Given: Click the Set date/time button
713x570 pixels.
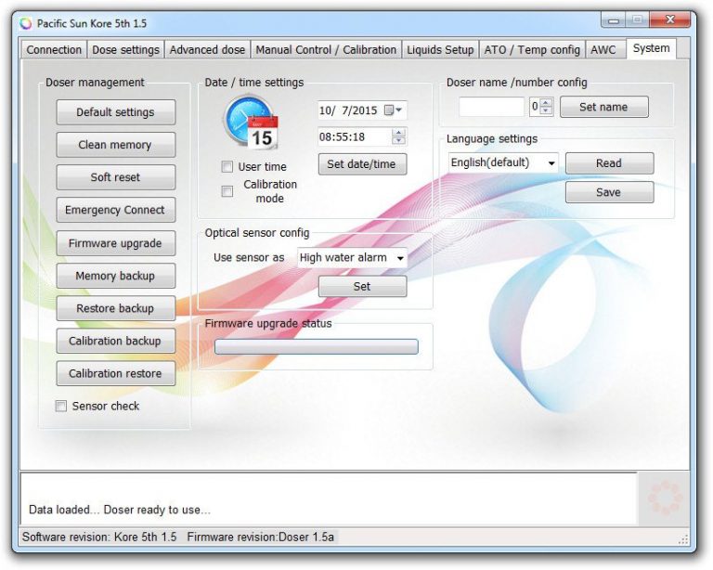Looking at the screenshot, I should coord(362,164).
